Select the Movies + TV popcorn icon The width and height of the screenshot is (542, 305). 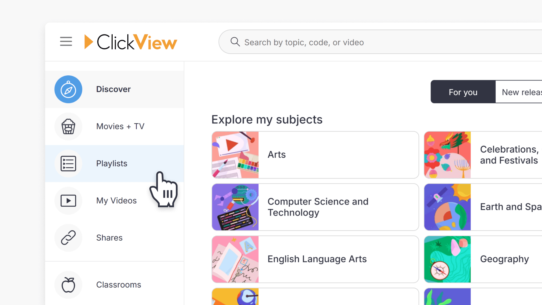68,127
